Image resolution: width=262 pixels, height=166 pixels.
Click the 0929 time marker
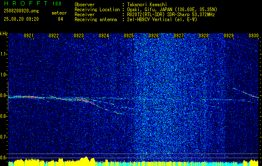point(229,36)
